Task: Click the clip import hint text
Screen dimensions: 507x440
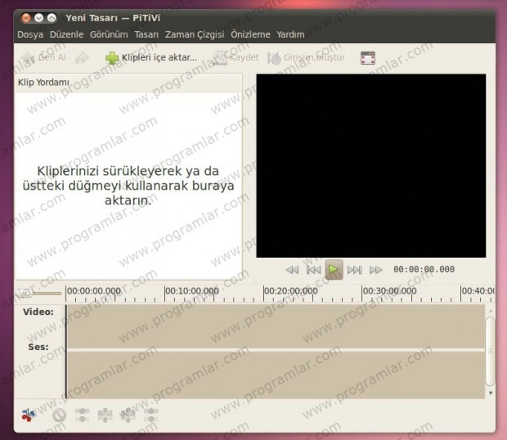Action: tap(128, 186)
